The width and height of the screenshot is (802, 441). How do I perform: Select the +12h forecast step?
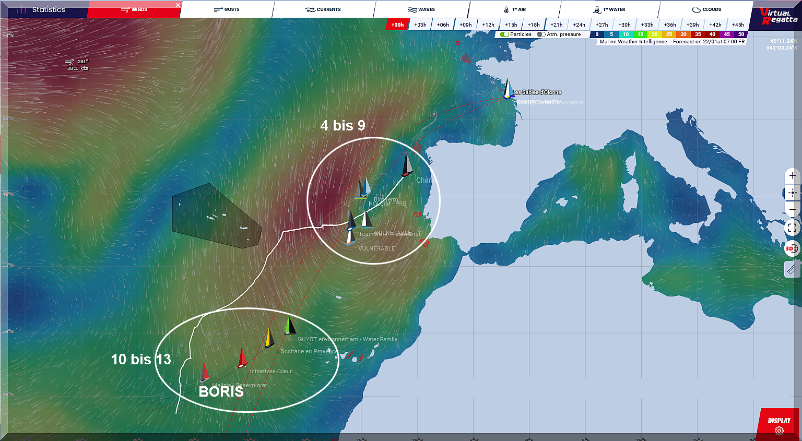point(488,25)
